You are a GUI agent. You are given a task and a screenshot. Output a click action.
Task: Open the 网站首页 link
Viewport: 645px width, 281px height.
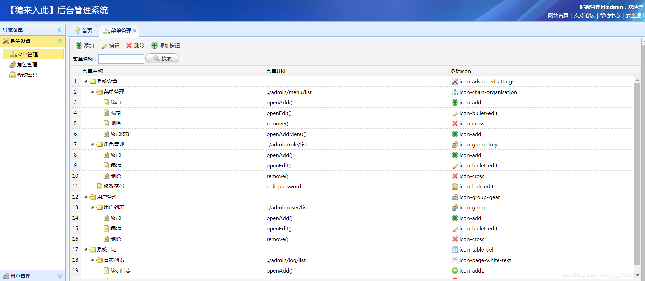558,16
